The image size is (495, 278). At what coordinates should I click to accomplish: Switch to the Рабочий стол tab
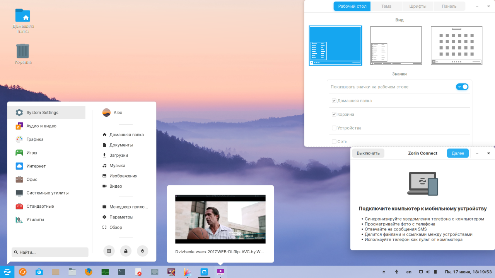352,6
